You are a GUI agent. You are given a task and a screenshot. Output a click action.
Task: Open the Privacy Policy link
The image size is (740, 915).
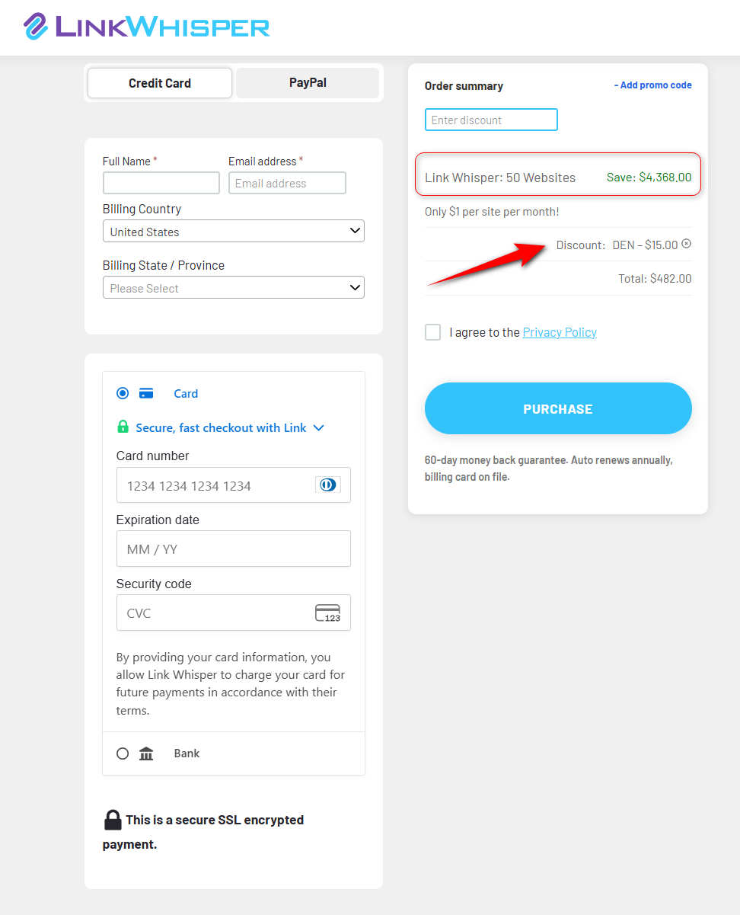(559, 332)
